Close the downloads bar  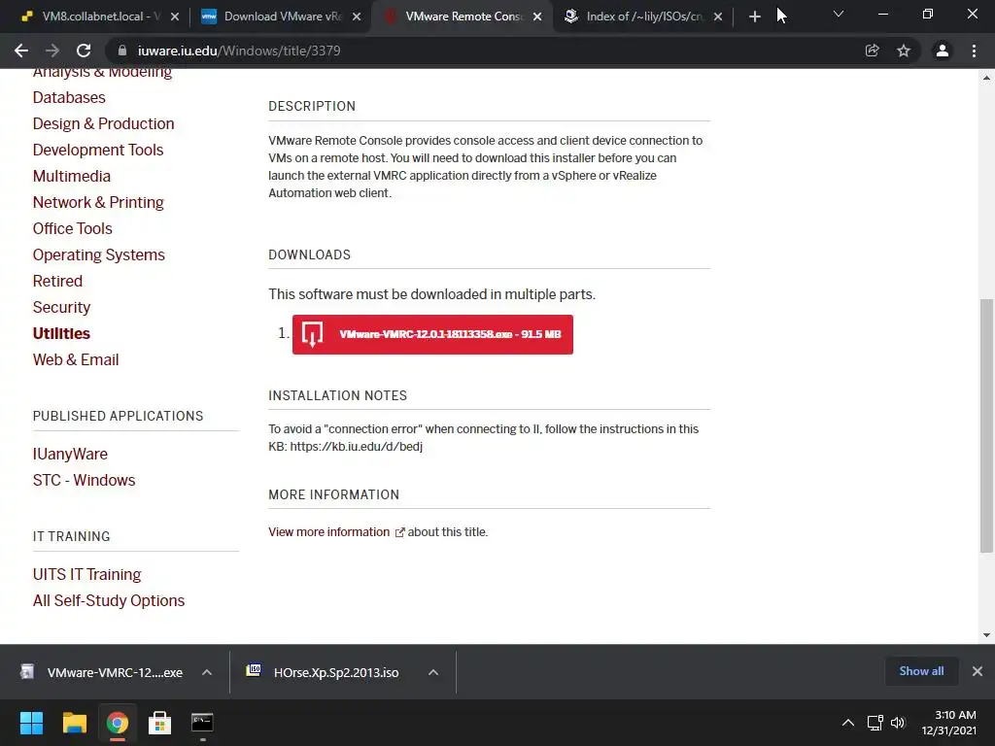pos(978,671)
